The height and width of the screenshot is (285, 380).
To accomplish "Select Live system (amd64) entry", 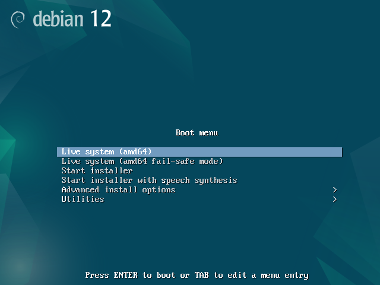I will [x=199, y=152].
